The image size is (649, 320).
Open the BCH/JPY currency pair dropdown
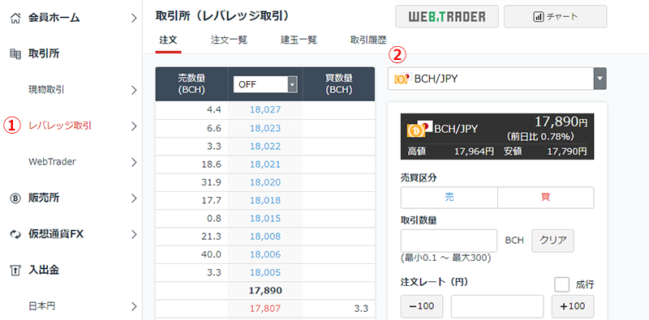pos(497,79)
